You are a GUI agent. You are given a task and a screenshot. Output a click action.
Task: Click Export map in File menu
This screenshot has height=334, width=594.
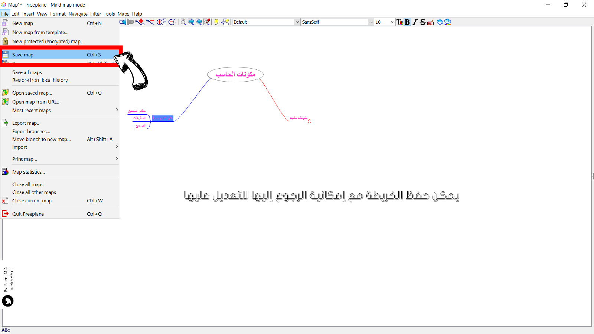click(26, 123)
